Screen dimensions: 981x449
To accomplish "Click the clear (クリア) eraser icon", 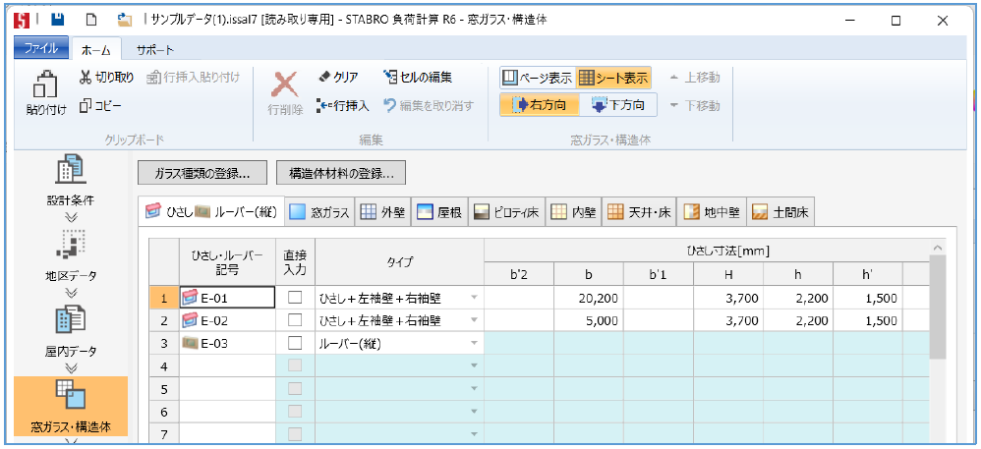I will tap(324, 78).
